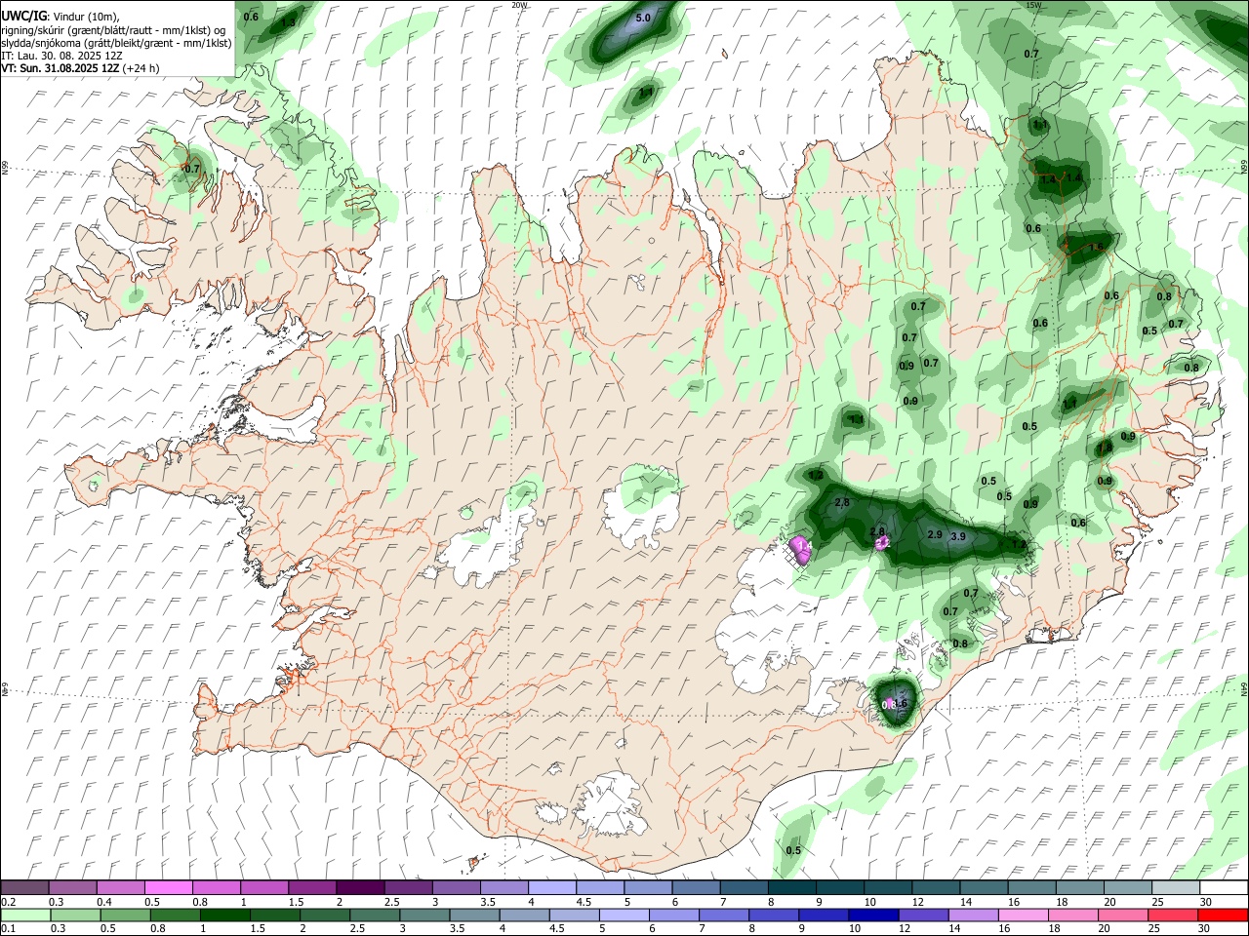The height and width of the screenshot is (936, 1249).
Task: Select the 64N latitude label on the right edge
Action: click(1244, 688)
